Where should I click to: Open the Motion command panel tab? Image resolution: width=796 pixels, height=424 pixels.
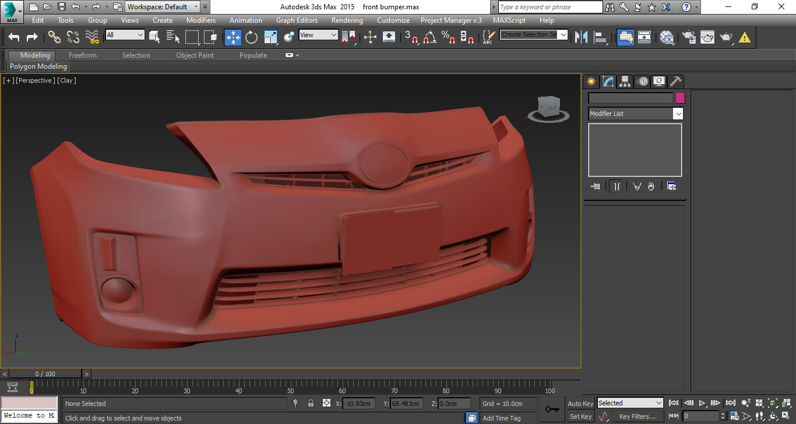pyautogui.click(x=643, y=82)
